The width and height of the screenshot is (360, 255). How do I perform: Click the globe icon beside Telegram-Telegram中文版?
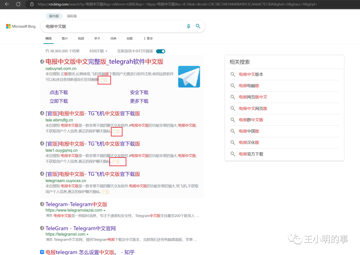42,204
